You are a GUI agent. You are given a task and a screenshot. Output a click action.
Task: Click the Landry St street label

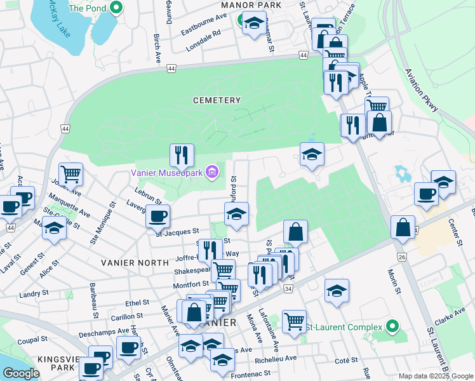click(x=34, y=294)
